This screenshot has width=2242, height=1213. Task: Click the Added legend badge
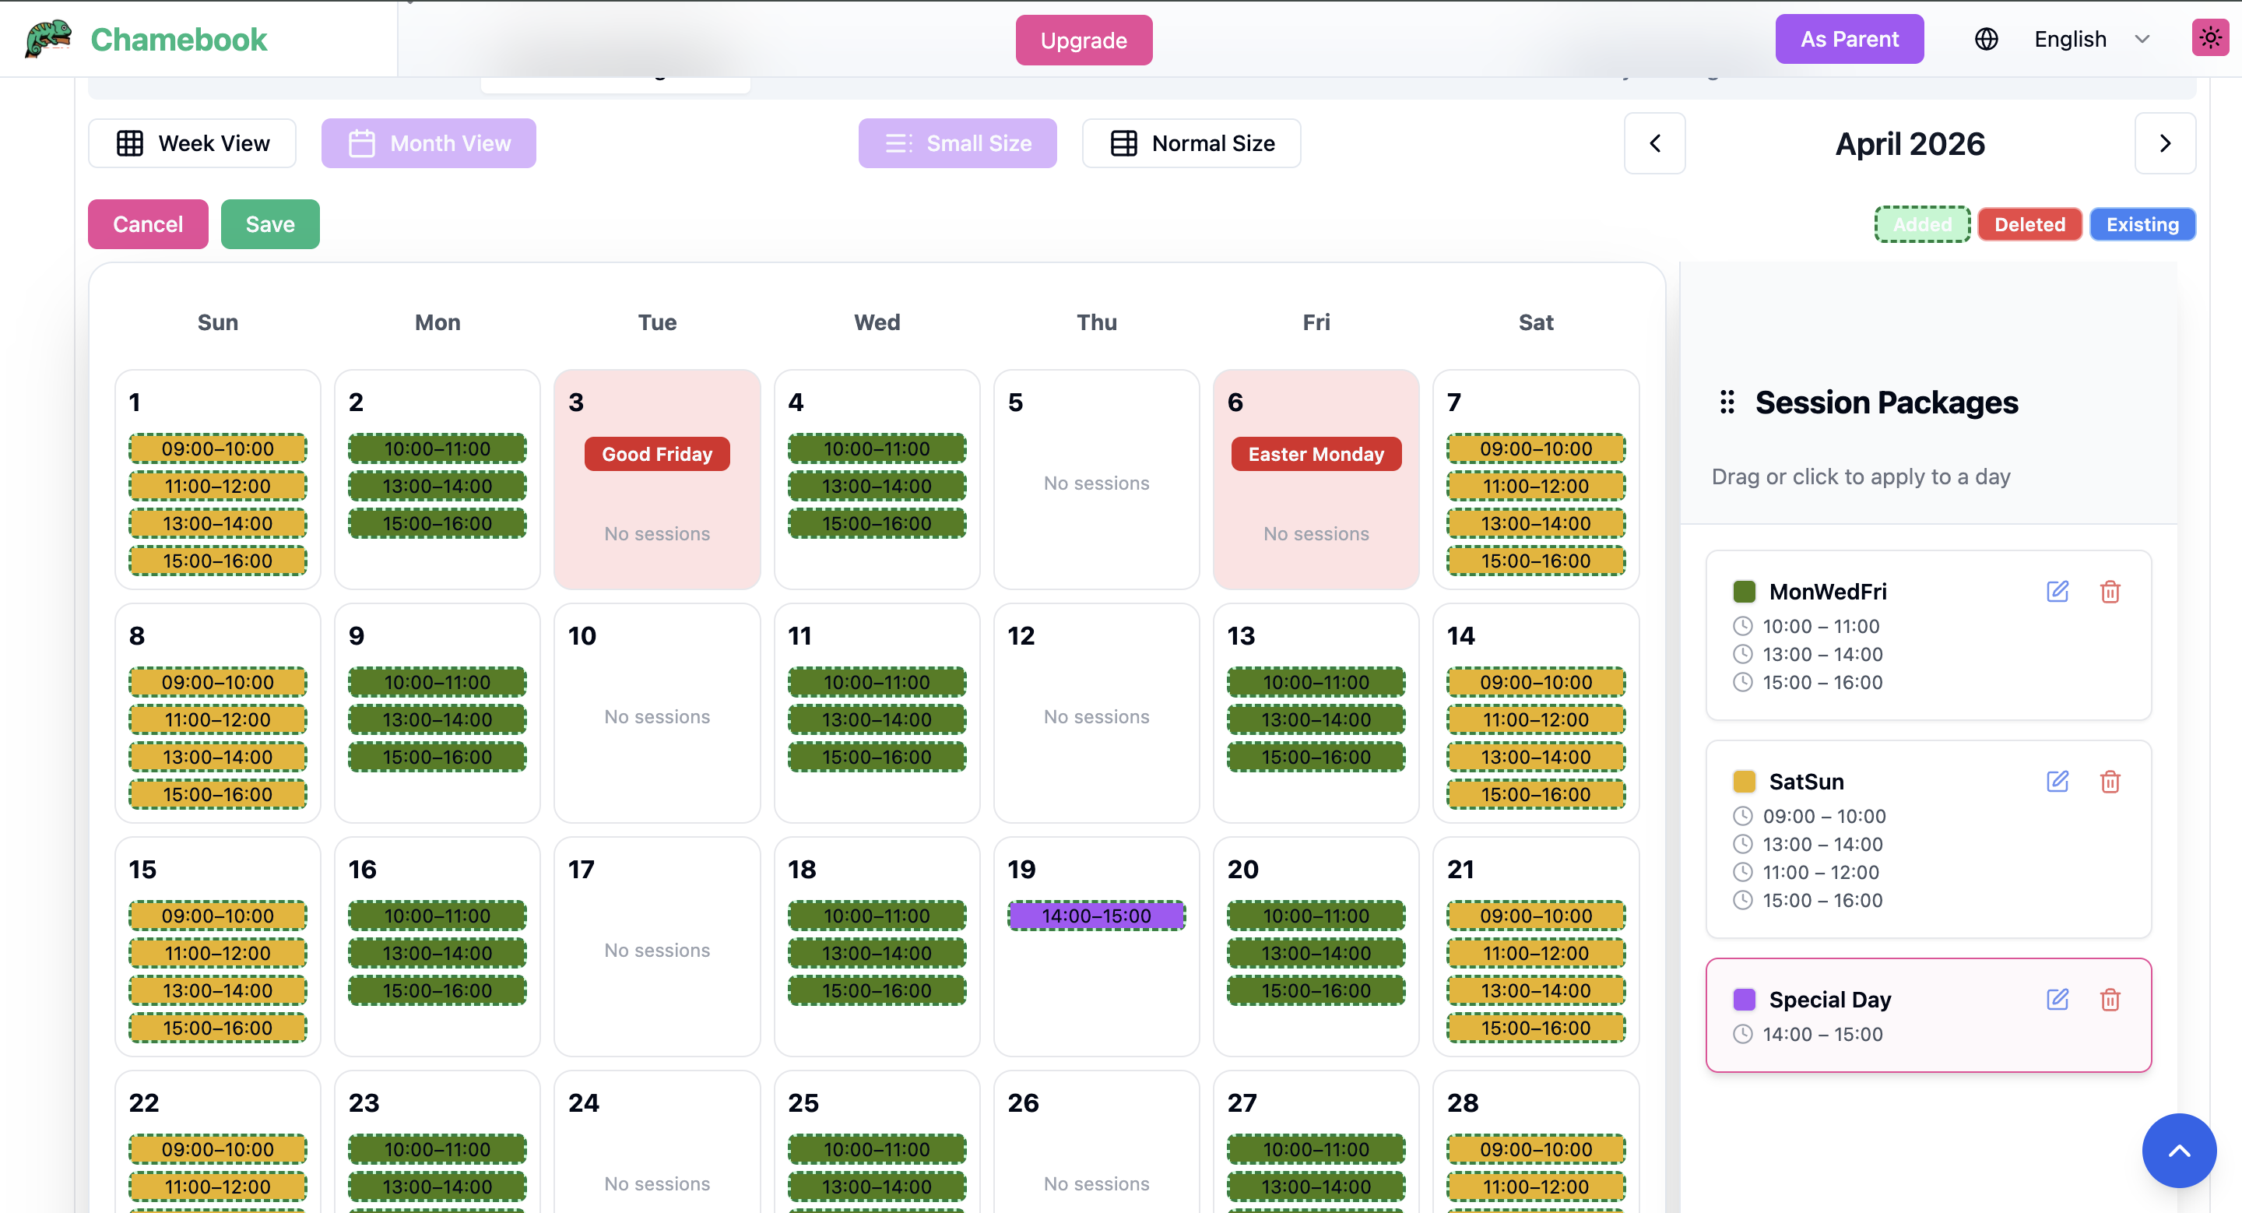pyautogui.click(x=1922, y=224)
